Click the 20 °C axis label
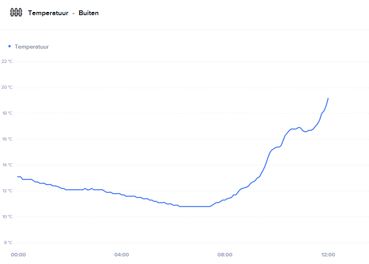The image size is (369, 264). click(7, 87)
